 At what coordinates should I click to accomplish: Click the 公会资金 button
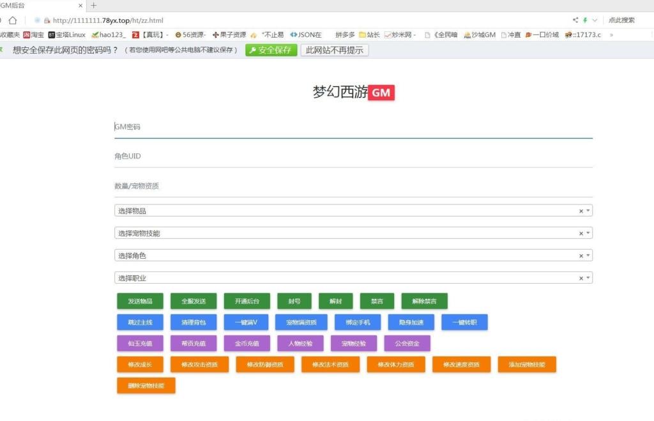pos(407,344)
